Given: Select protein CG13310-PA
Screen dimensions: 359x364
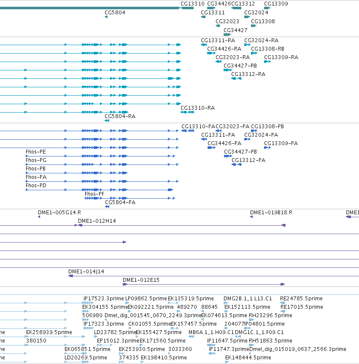Looking at the screenshot, I should (198, 127).
